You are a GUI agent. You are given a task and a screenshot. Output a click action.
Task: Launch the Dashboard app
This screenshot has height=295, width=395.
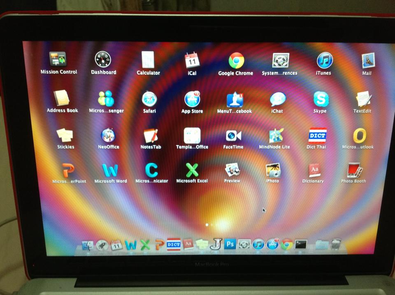pos(103,60)
